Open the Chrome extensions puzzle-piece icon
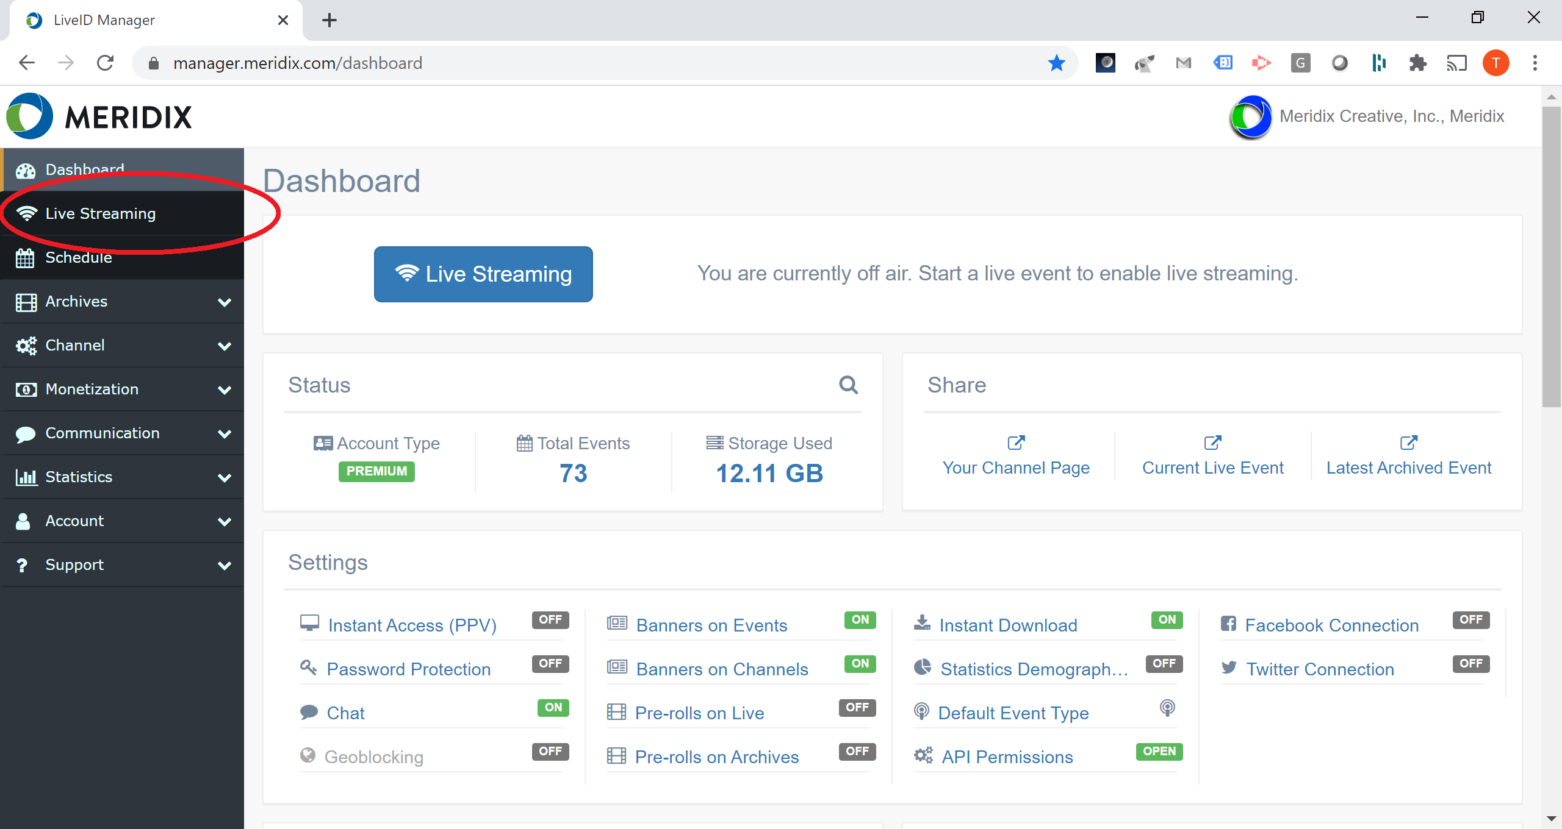Image resolution: width=1562 pixels, height=829 pixels. [1417, 63]
